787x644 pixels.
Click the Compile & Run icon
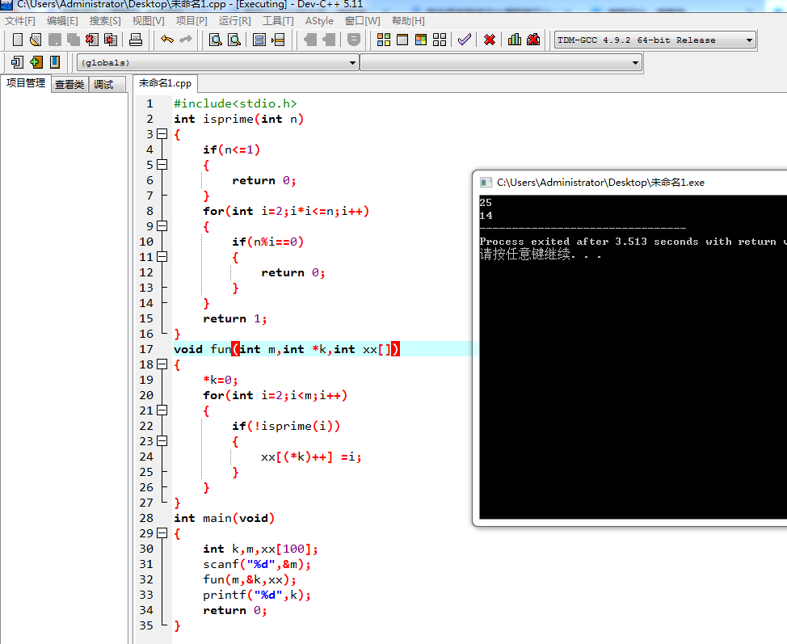(x=421, y=40)
